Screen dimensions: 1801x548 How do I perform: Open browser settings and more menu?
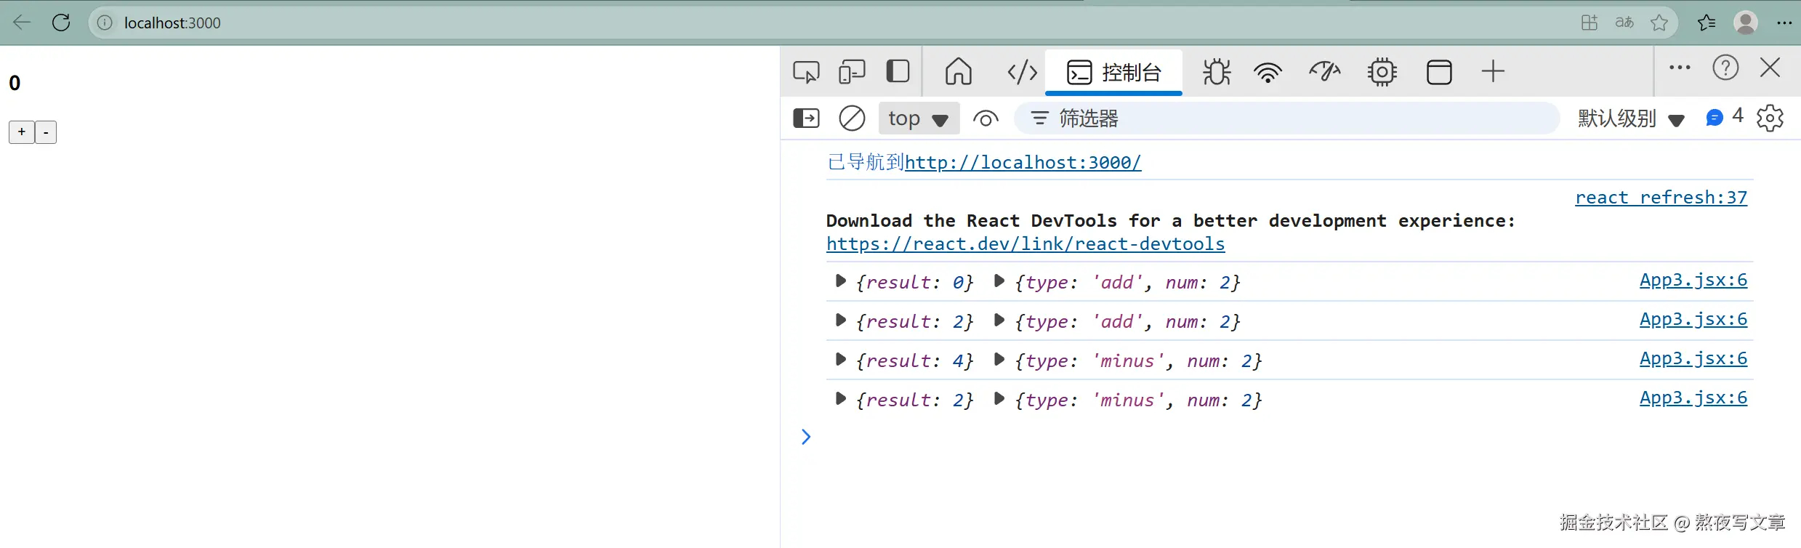click(1784, 23)
